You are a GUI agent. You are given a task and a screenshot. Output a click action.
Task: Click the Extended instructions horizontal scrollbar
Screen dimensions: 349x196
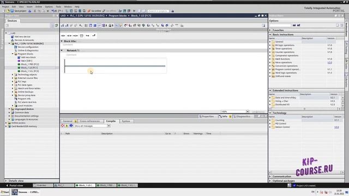(x=305, y=109)
